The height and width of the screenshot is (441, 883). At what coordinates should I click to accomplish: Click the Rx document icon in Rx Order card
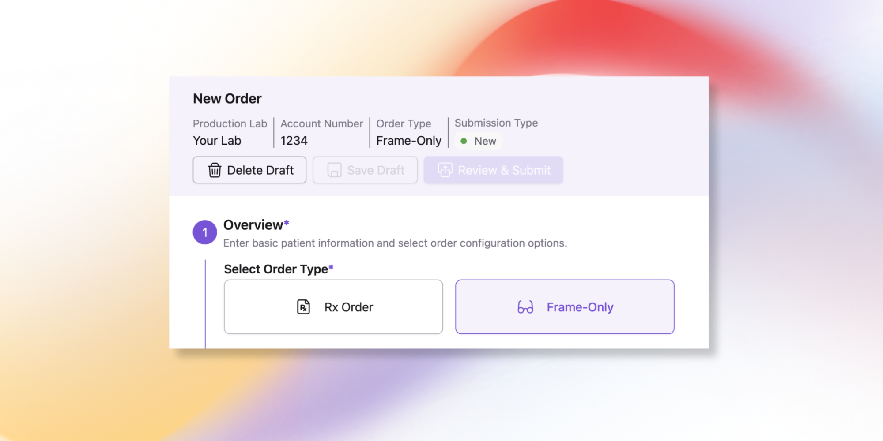303,306
